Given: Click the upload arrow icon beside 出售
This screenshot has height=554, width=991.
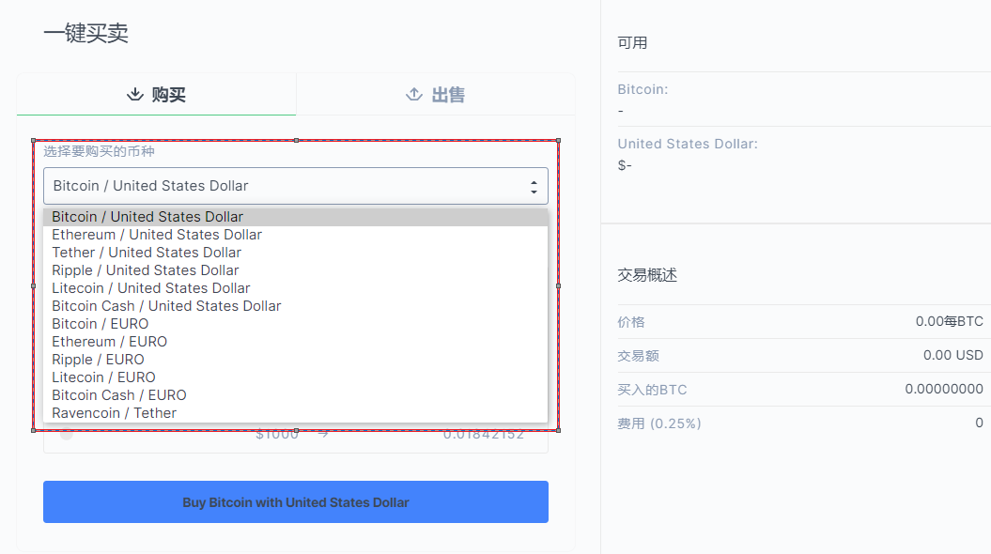Looking at the screenshot, I should pyautogui.click(x=414, y=95).
